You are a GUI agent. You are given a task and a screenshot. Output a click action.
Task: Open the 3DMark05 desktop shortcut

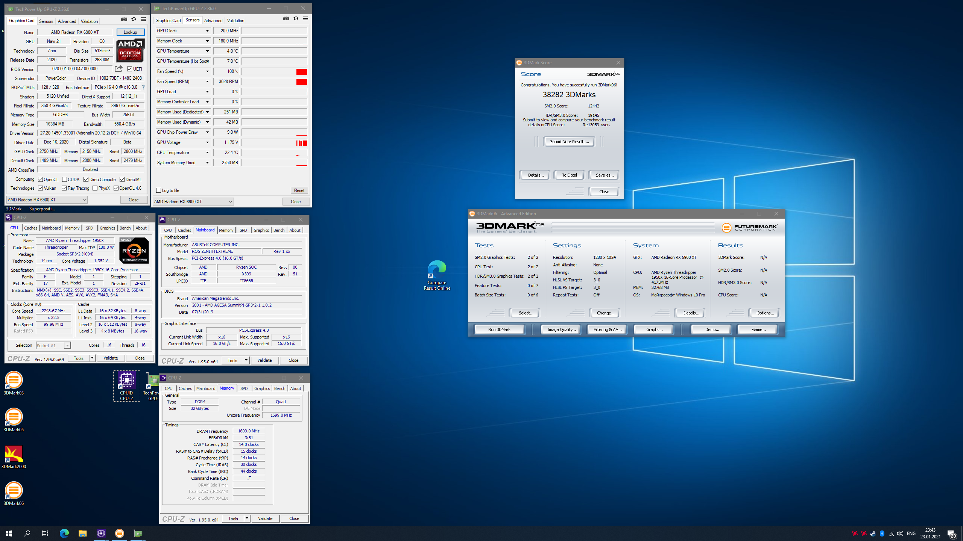14,420
